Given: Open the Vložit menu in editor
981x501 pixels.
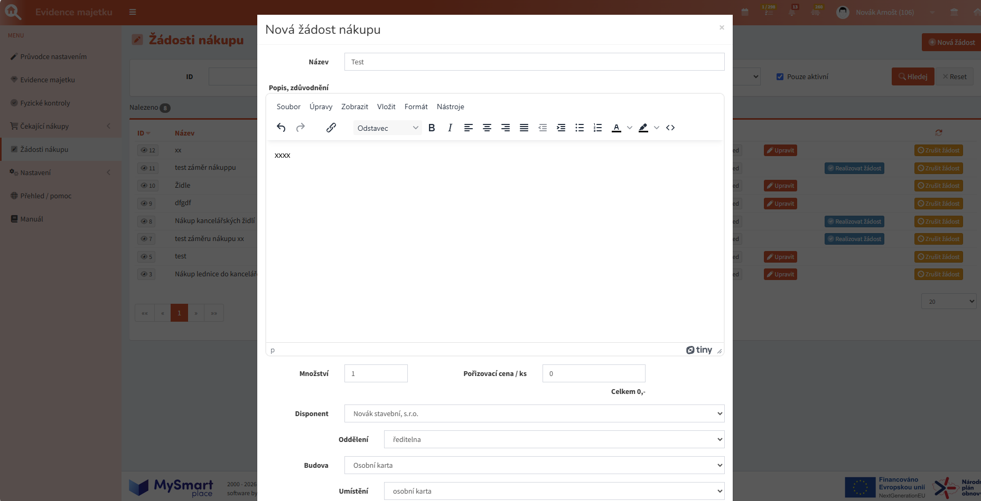Looking at the screenshot, I should (386, 107).
